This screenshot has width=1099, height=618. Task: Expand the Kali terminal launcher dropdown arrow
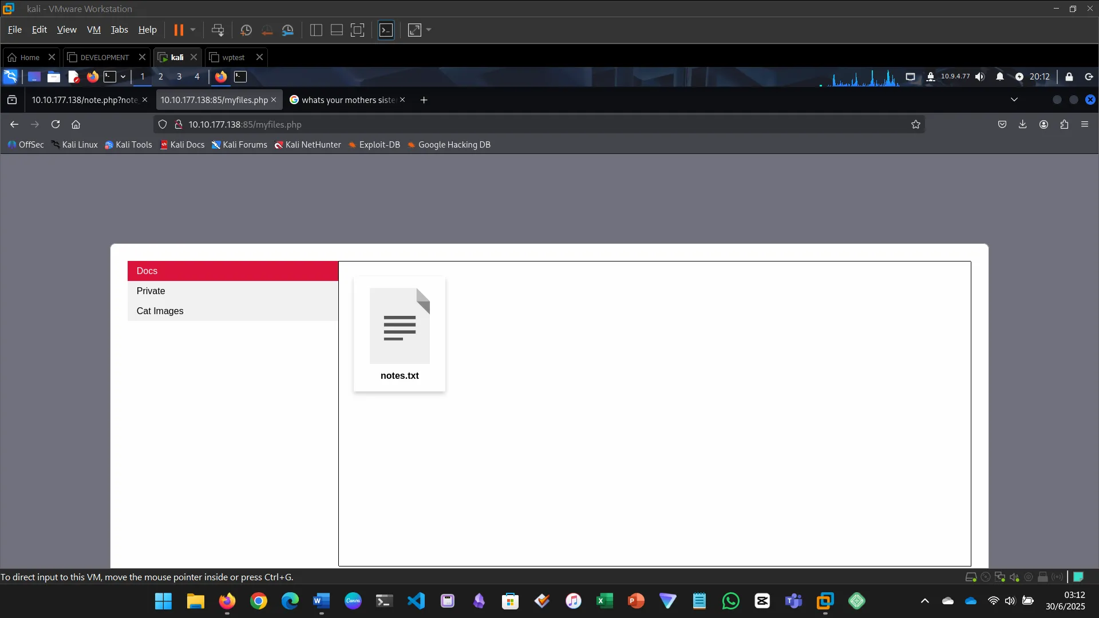point(123,77)
